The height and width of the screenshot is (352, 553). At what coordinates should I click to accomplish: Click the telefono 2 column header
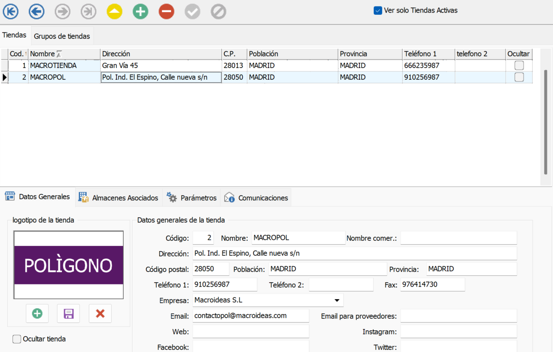tap(480, 54)
